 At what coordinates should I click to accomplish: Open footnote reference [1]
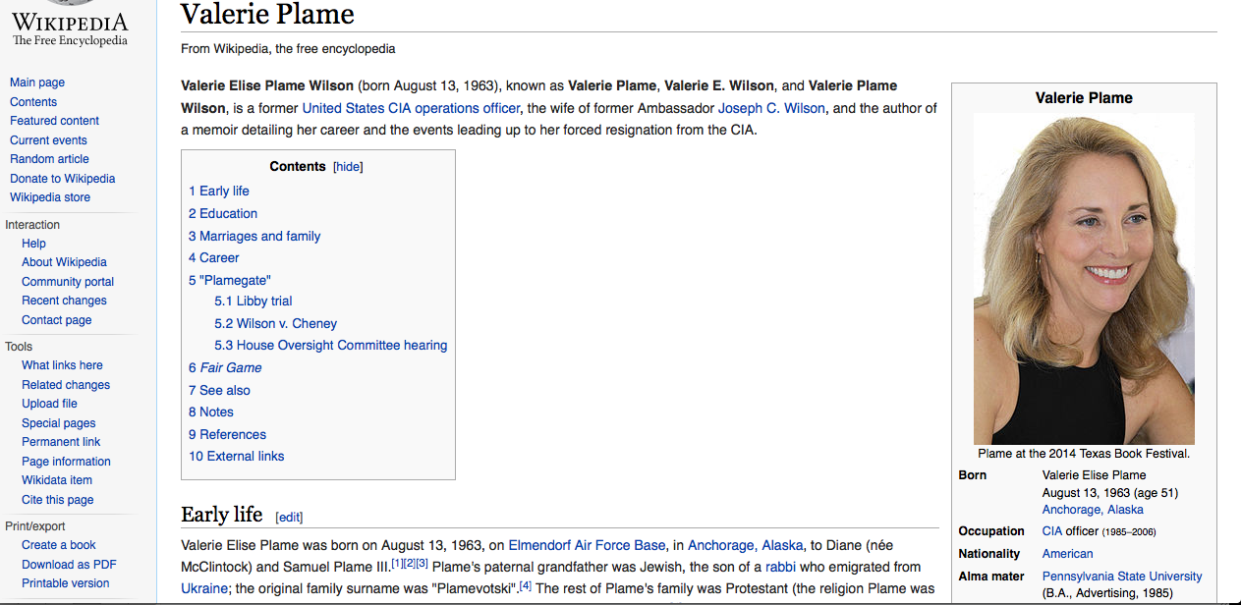(397, 564)
